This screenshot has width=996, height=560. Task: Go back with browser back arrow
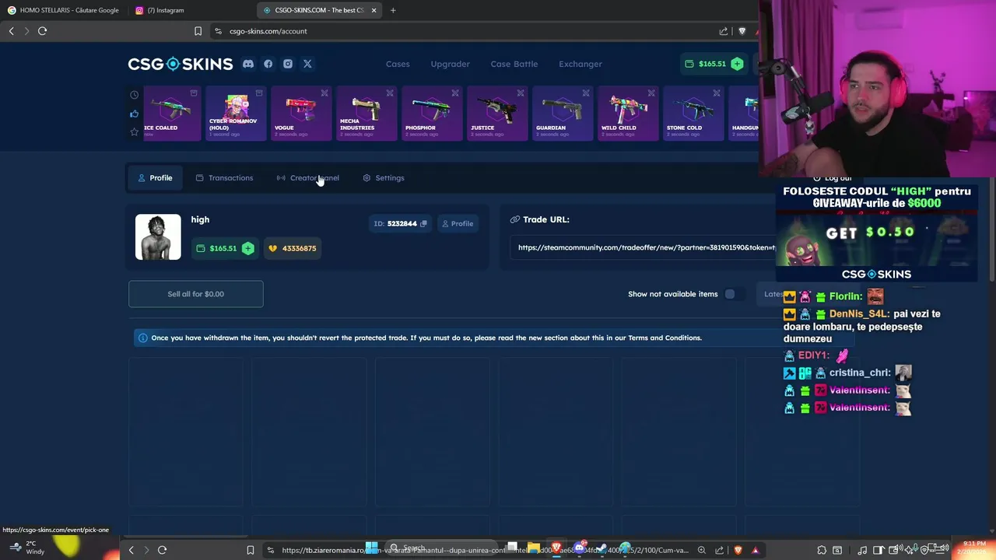point(11,31)
